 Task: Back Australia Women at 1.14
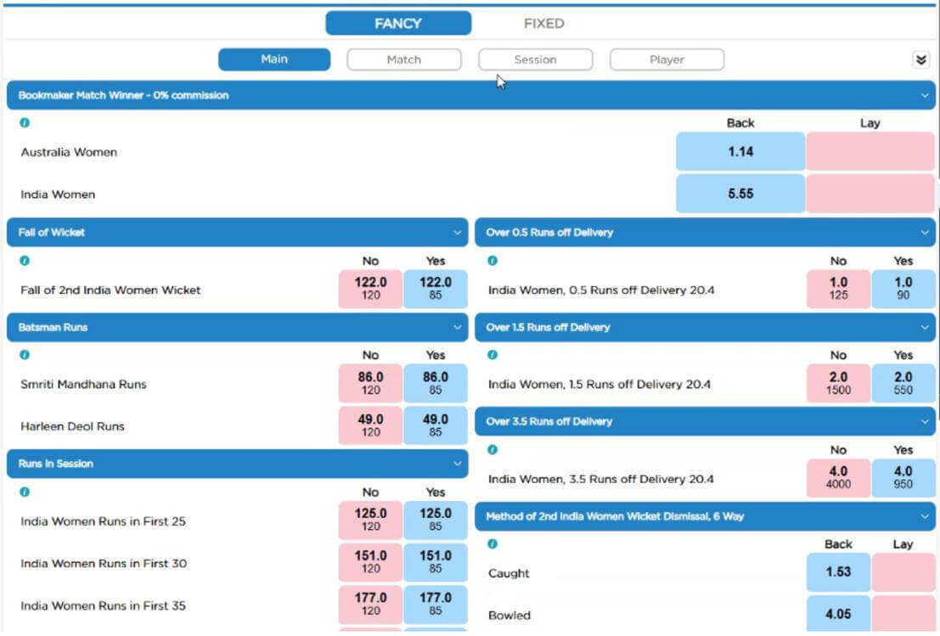tap(740, 150)
